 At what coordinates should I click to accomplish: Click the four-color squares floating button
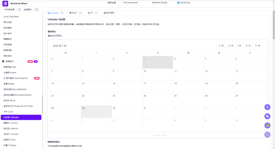point(267,125)
